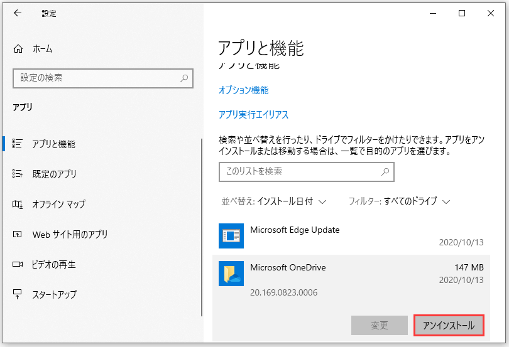This screenshot has height=347, width=509.
Task: Click the オフライン マップ map icon
Action: [17, 204]
